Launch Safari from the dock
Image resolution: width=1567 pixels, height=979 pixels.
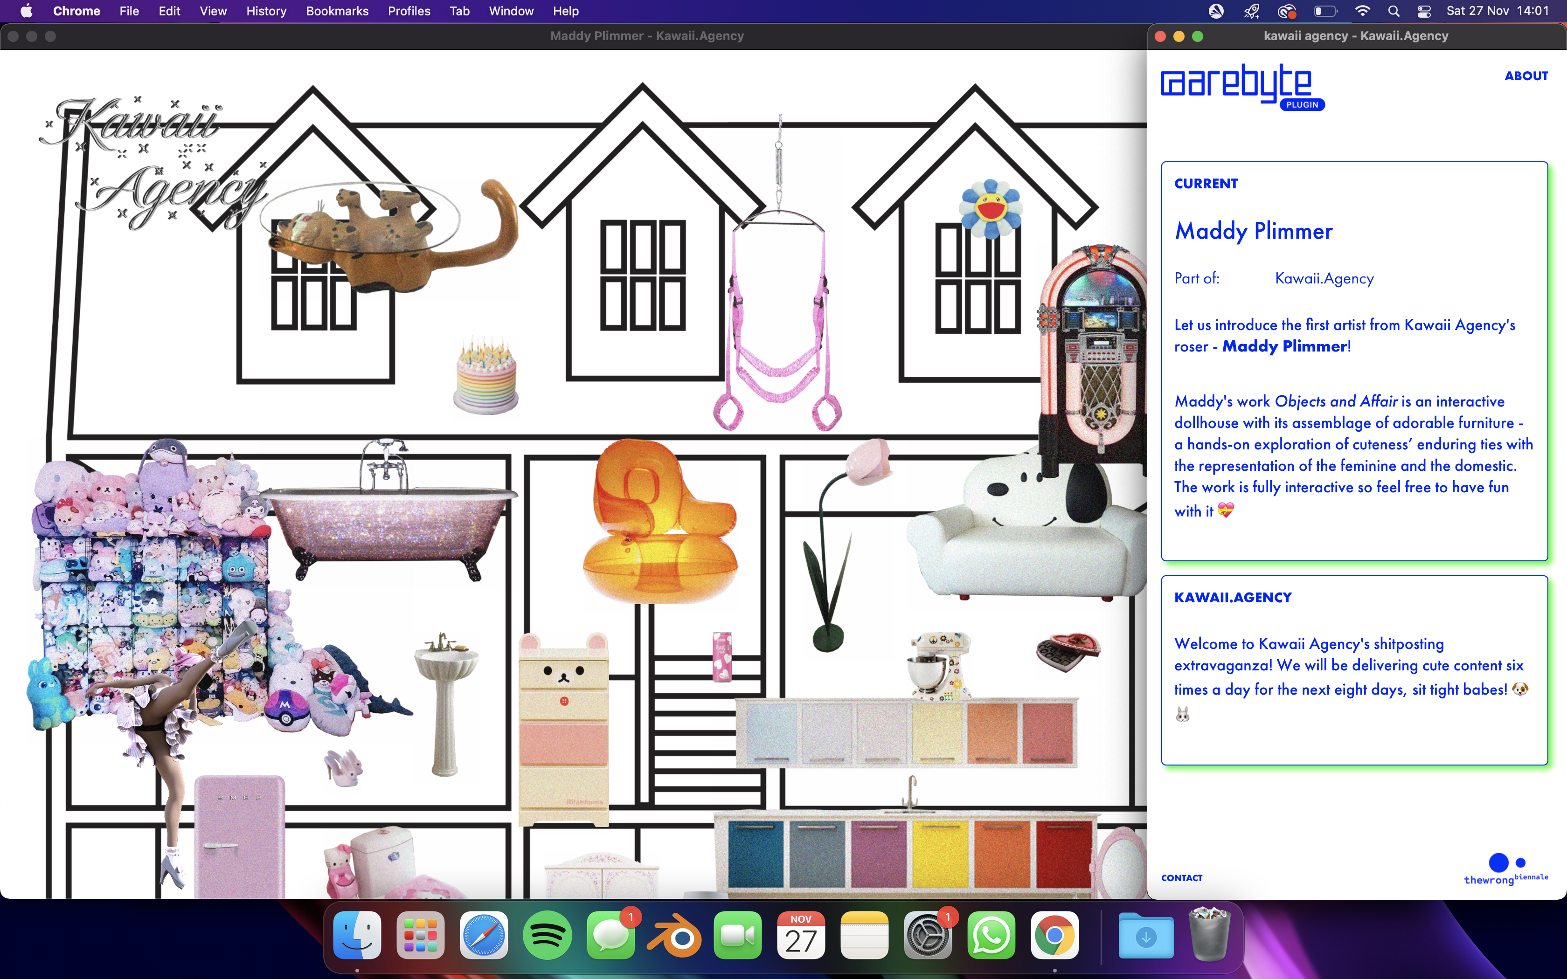[x=484, y=935]
